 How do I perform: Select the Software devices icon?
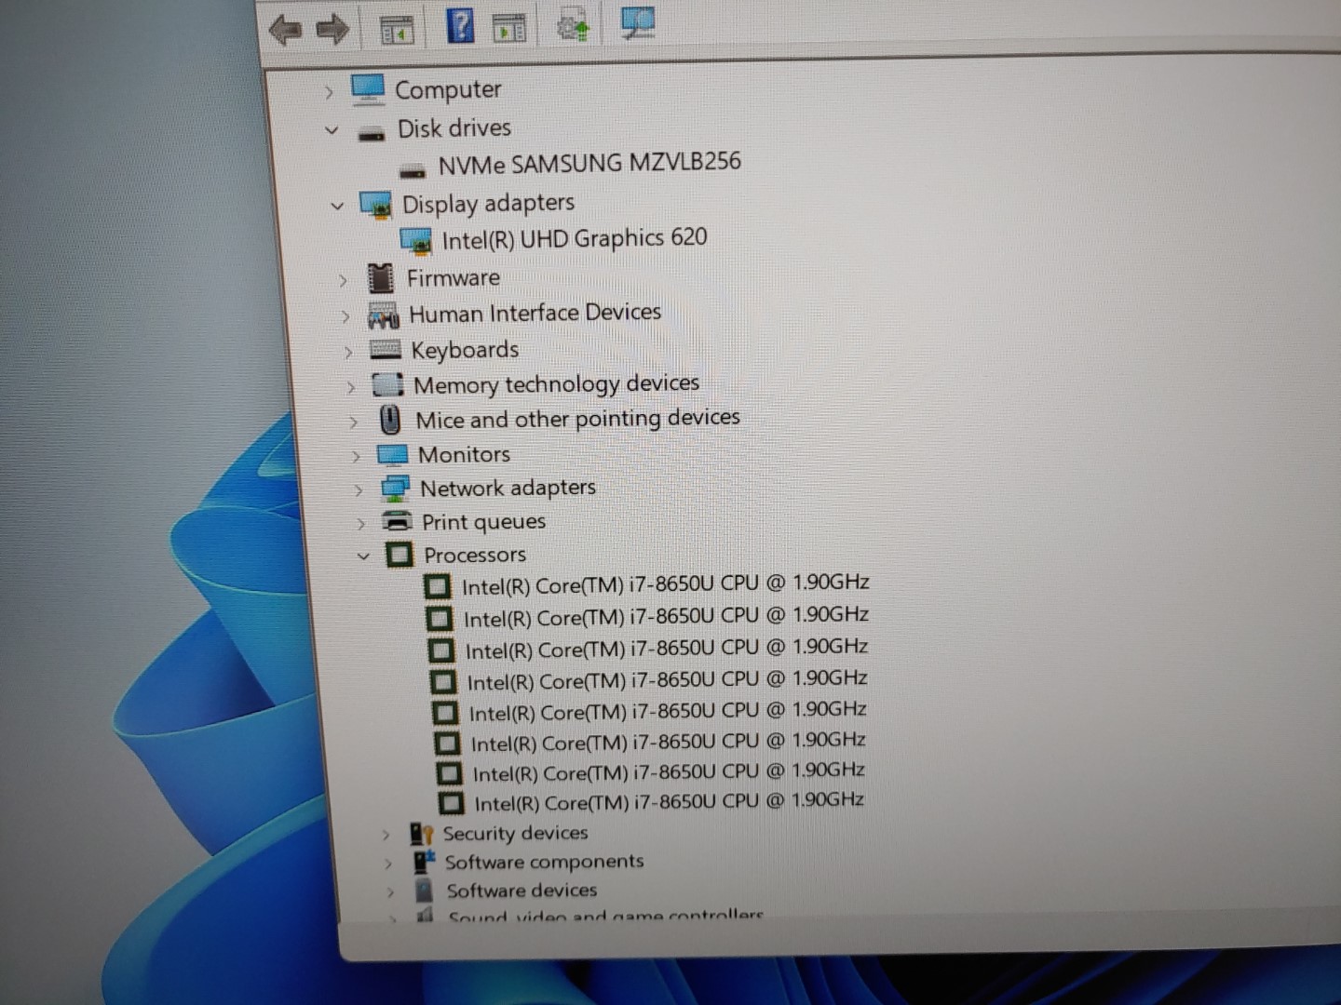pos(424,891)
